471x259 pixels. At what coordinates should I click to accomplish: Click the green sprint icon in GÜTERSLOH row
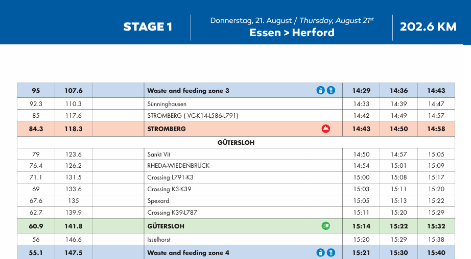point(325,226)
